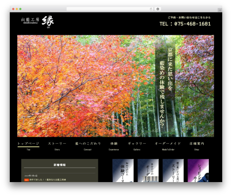This screenshot has width=232, height=196.
Task: Open the 体験 Experience menu item
Action: pos(114,146)
